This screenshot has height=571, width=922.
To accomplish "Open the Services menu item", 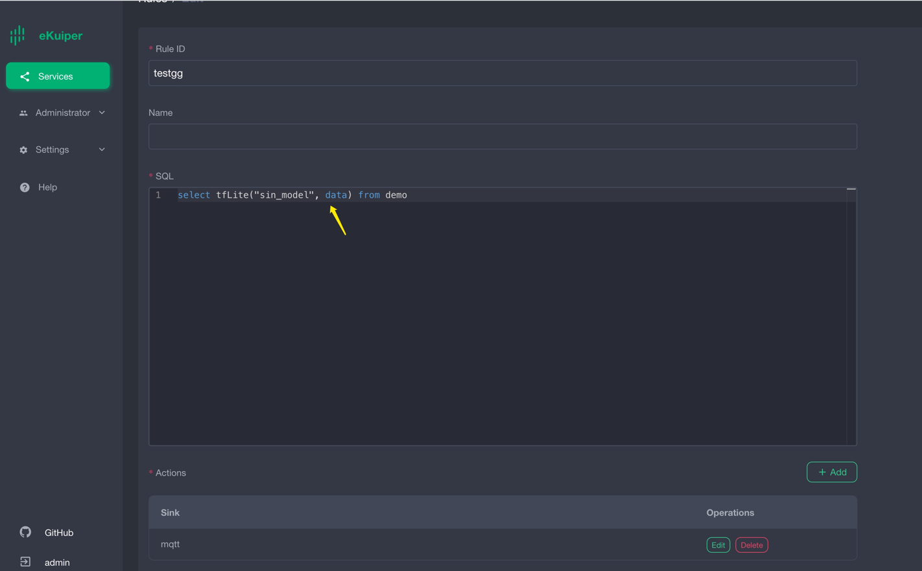I will [58, 76].
